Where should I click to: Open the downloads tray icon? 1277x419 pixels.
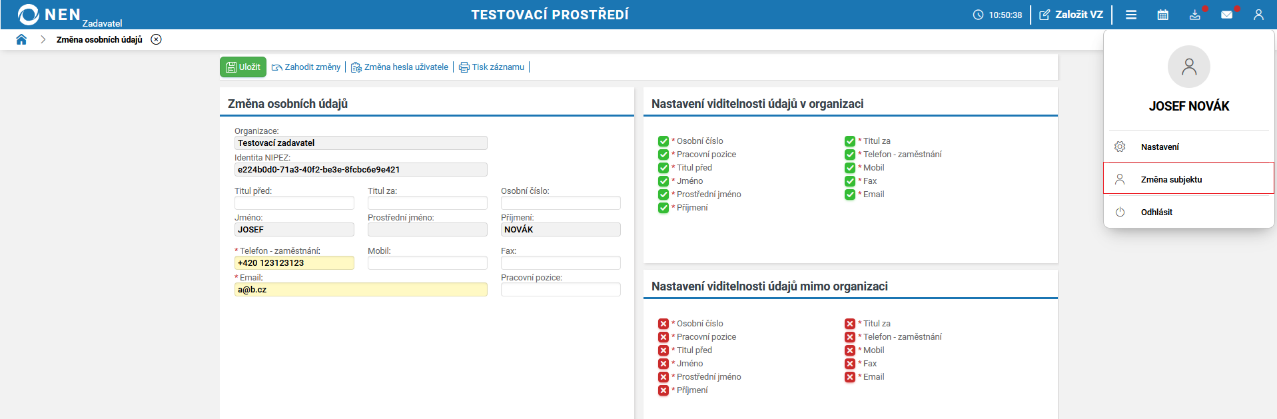click(1195, 15)
